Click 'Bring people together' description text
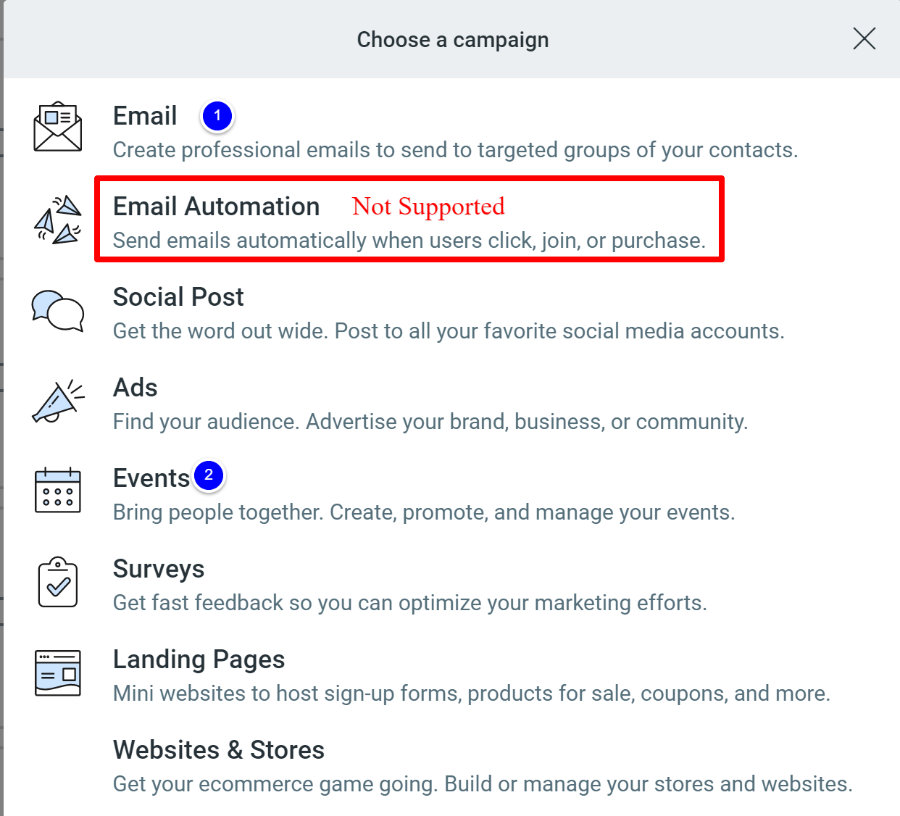This screenshot has height=816, width=900. click(x=424, y=512)
